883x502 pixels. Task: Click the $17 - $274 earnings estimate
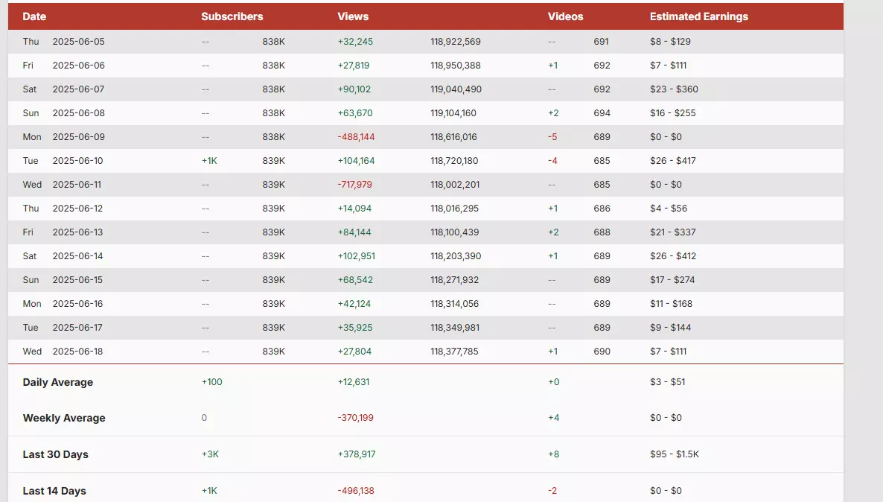(672, 280)
